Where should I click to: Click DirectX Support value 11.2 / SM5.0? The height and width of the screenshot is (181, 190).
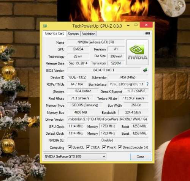coord(136,91)
